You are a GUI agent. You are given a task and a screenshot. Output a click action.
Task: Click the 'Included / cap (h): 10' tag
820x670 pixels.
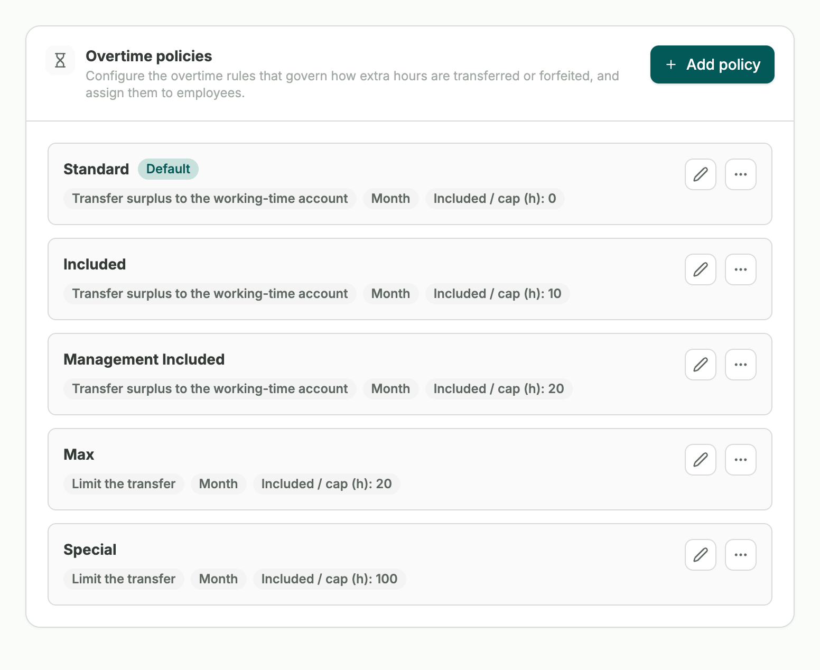498,294
